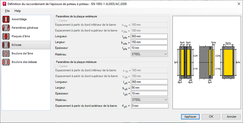Screen dimensions: 243x123
Task: Open the Plaques d'âme section icon
Action: click(x=6, y=36)
